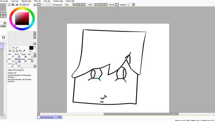Click the canvas horizontal scrollbar thumb
The height and width of the screenshot is (121, 215).
click(141, 114)
